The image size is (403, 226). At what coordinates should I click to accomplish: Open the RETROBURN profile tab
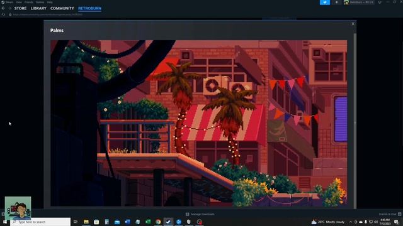pyautogui.click(x=89, y=8)
